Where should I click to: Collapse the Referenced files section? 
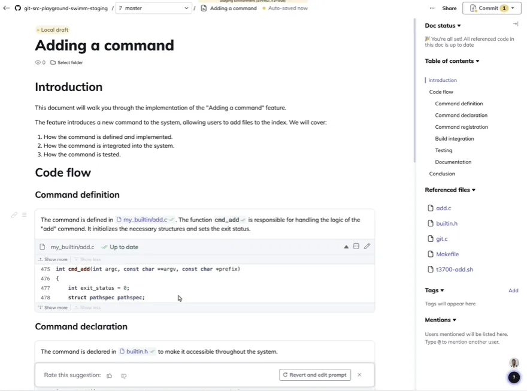(450, 190)
